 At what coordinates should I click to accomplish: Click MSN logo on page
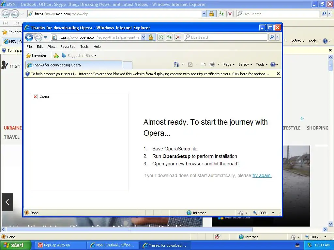point(11,65)
